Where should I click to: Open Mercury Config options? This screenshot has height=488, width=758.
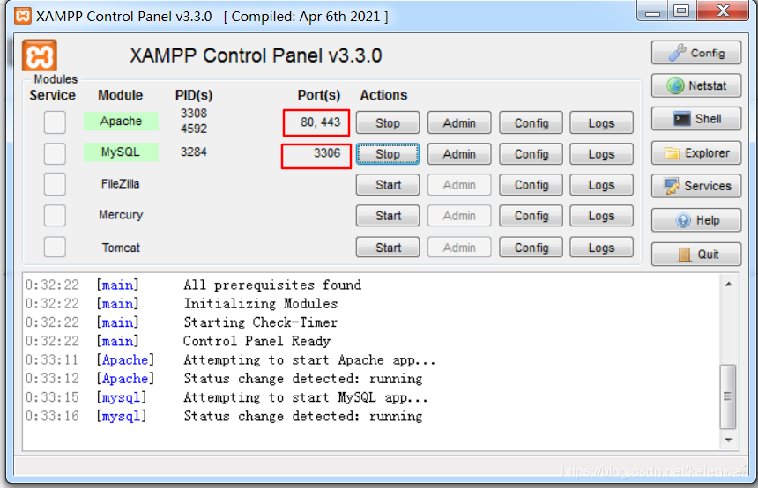pos(531,216)
